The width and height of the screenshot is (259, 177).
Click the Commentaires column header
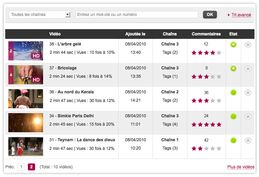206,34
